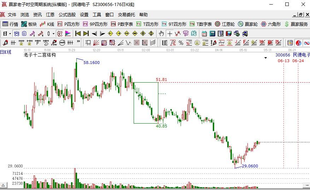
Task: Toggle the red 叙 character icon
Action: [60, 34]
